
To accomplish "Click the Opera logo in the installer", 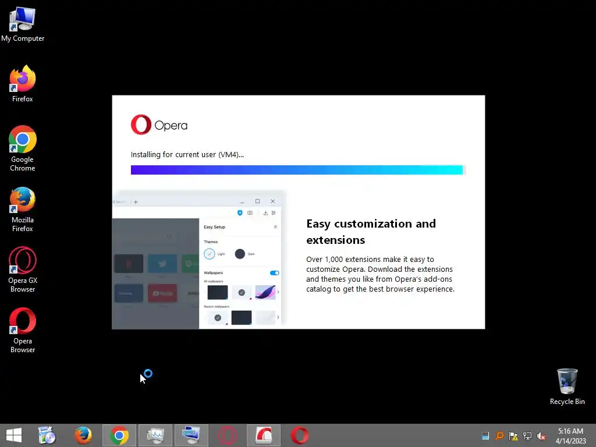I will (x=159, y=125).
